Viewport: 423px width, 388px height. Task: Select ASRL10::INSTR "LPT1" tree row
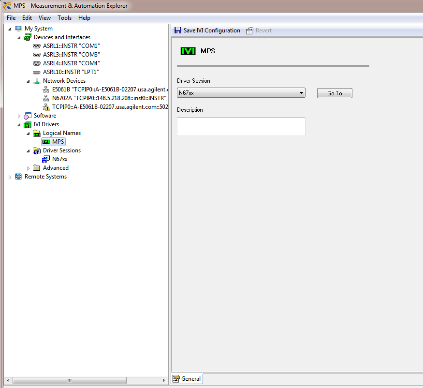tap(71, 72)
